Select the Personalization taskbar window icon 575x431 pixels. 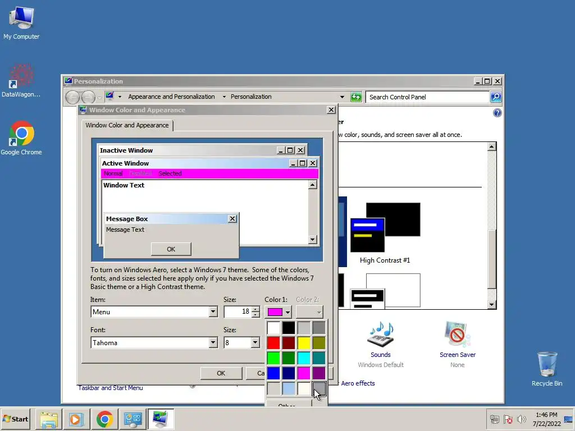[160, 419]
